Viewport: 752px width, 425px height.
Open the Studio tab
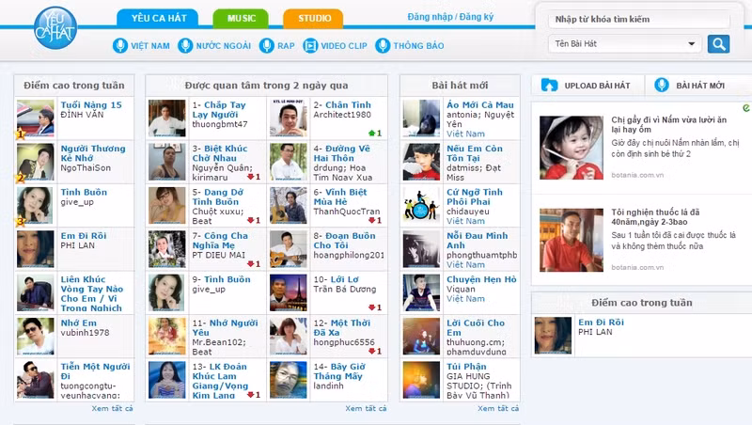[313, 18]
